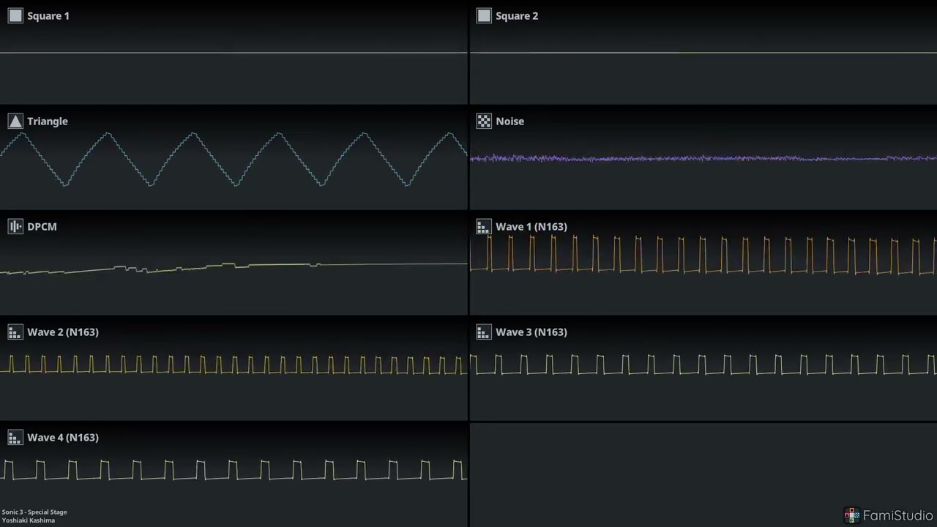Click the FamiStudio logo icon
This screenshot has width=937, height=527.
point(852,515)
